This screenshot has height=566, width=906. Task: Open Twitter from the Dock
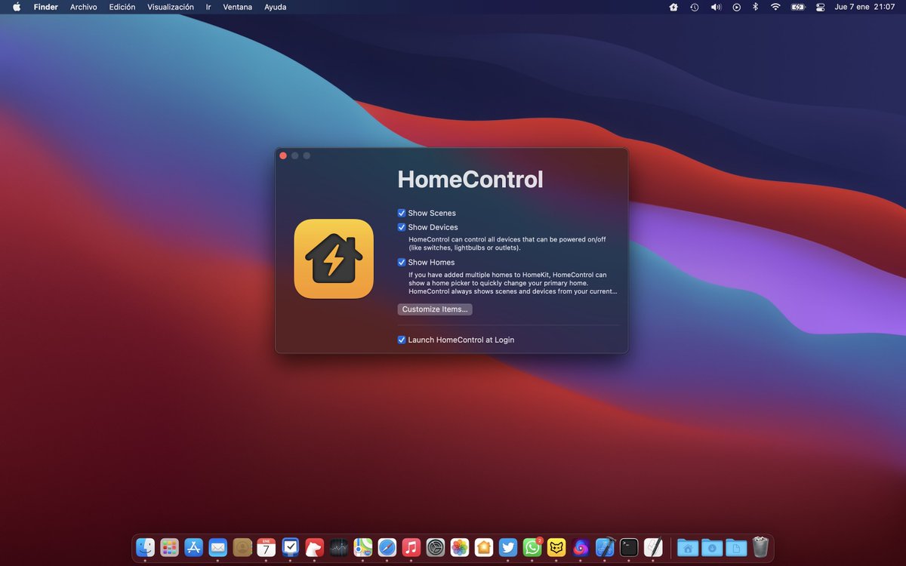(x=508, y=547)
